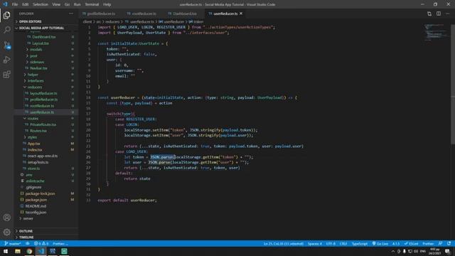Click the Spaces: 4 indentation indicator
Screen dimensions: 455x256
coord(314,243)
